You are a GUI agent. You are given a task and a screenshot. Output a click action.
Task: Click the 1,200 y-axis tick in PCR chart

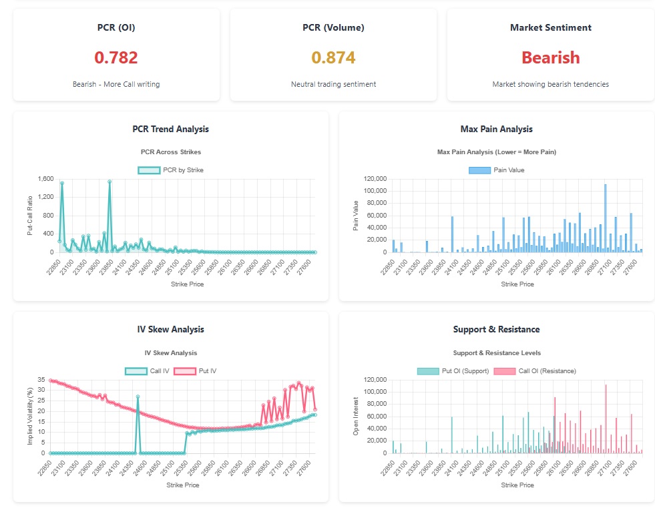tap(45, 197)
